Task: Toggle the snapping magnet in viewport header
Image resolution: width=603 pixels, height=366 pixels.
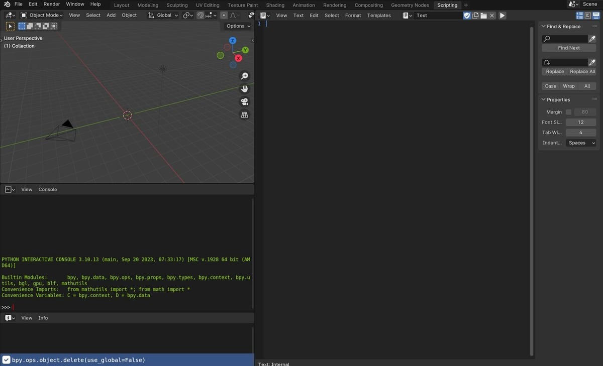Action: tap(200, 16)
